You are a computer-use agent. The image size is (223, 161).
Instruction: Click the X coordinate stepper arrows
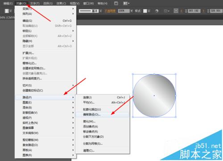186,11
